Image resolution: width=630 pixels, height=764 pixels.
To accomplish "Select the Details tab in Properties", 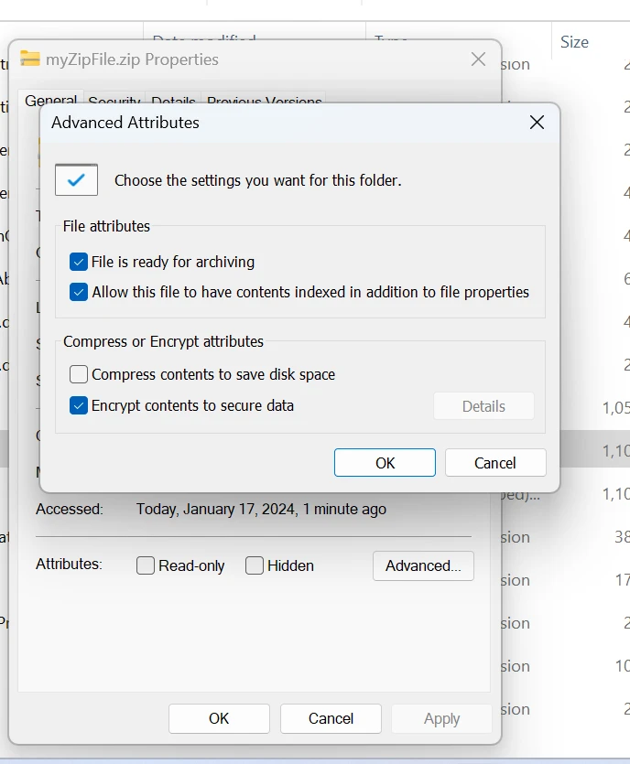I will coord(173,101).
